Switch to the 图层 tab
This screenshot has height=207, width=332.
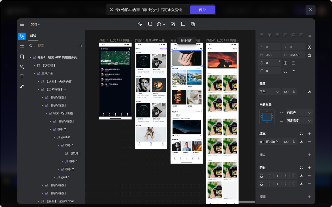pyautogui.click(x=33, y=36)
